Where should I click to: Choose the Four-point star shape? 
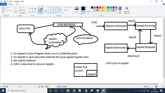coord(48,13)
